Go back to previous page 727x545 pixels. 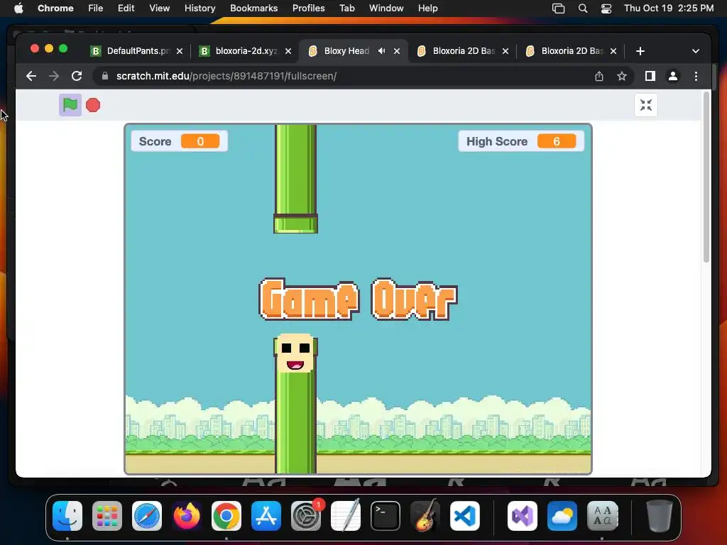[31, 76]
